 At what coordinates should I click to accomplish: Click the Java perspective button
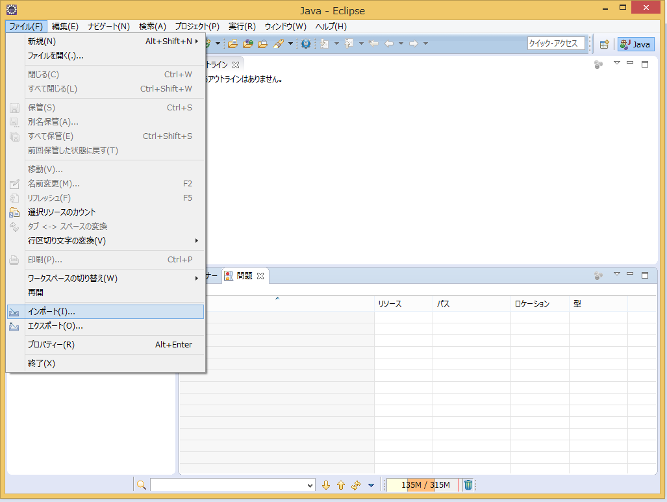click(x=636, y=44)
